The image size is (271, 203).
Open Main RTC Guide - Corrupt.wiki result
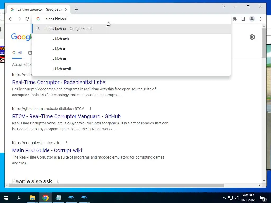coord(47,150)
